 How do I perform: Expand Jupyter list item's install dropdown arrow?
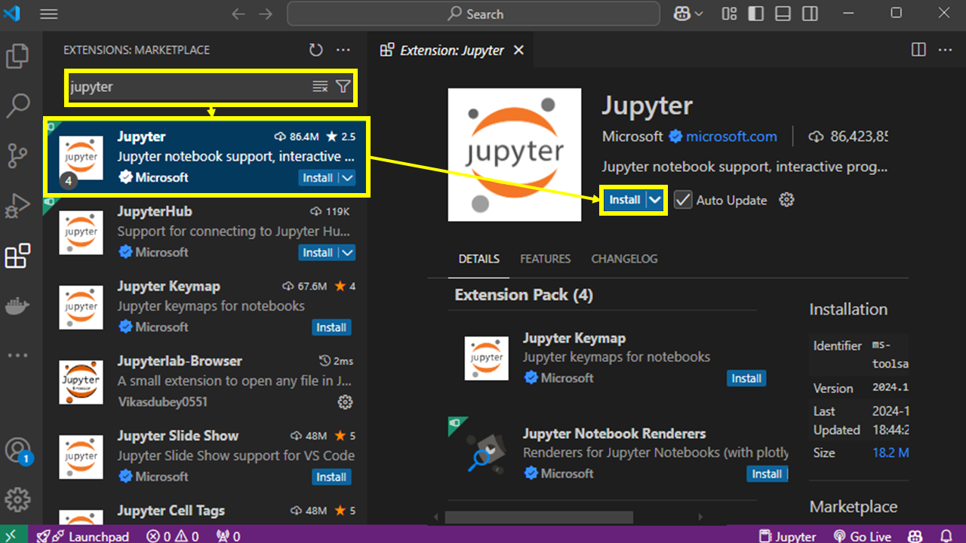coord(347,178)
